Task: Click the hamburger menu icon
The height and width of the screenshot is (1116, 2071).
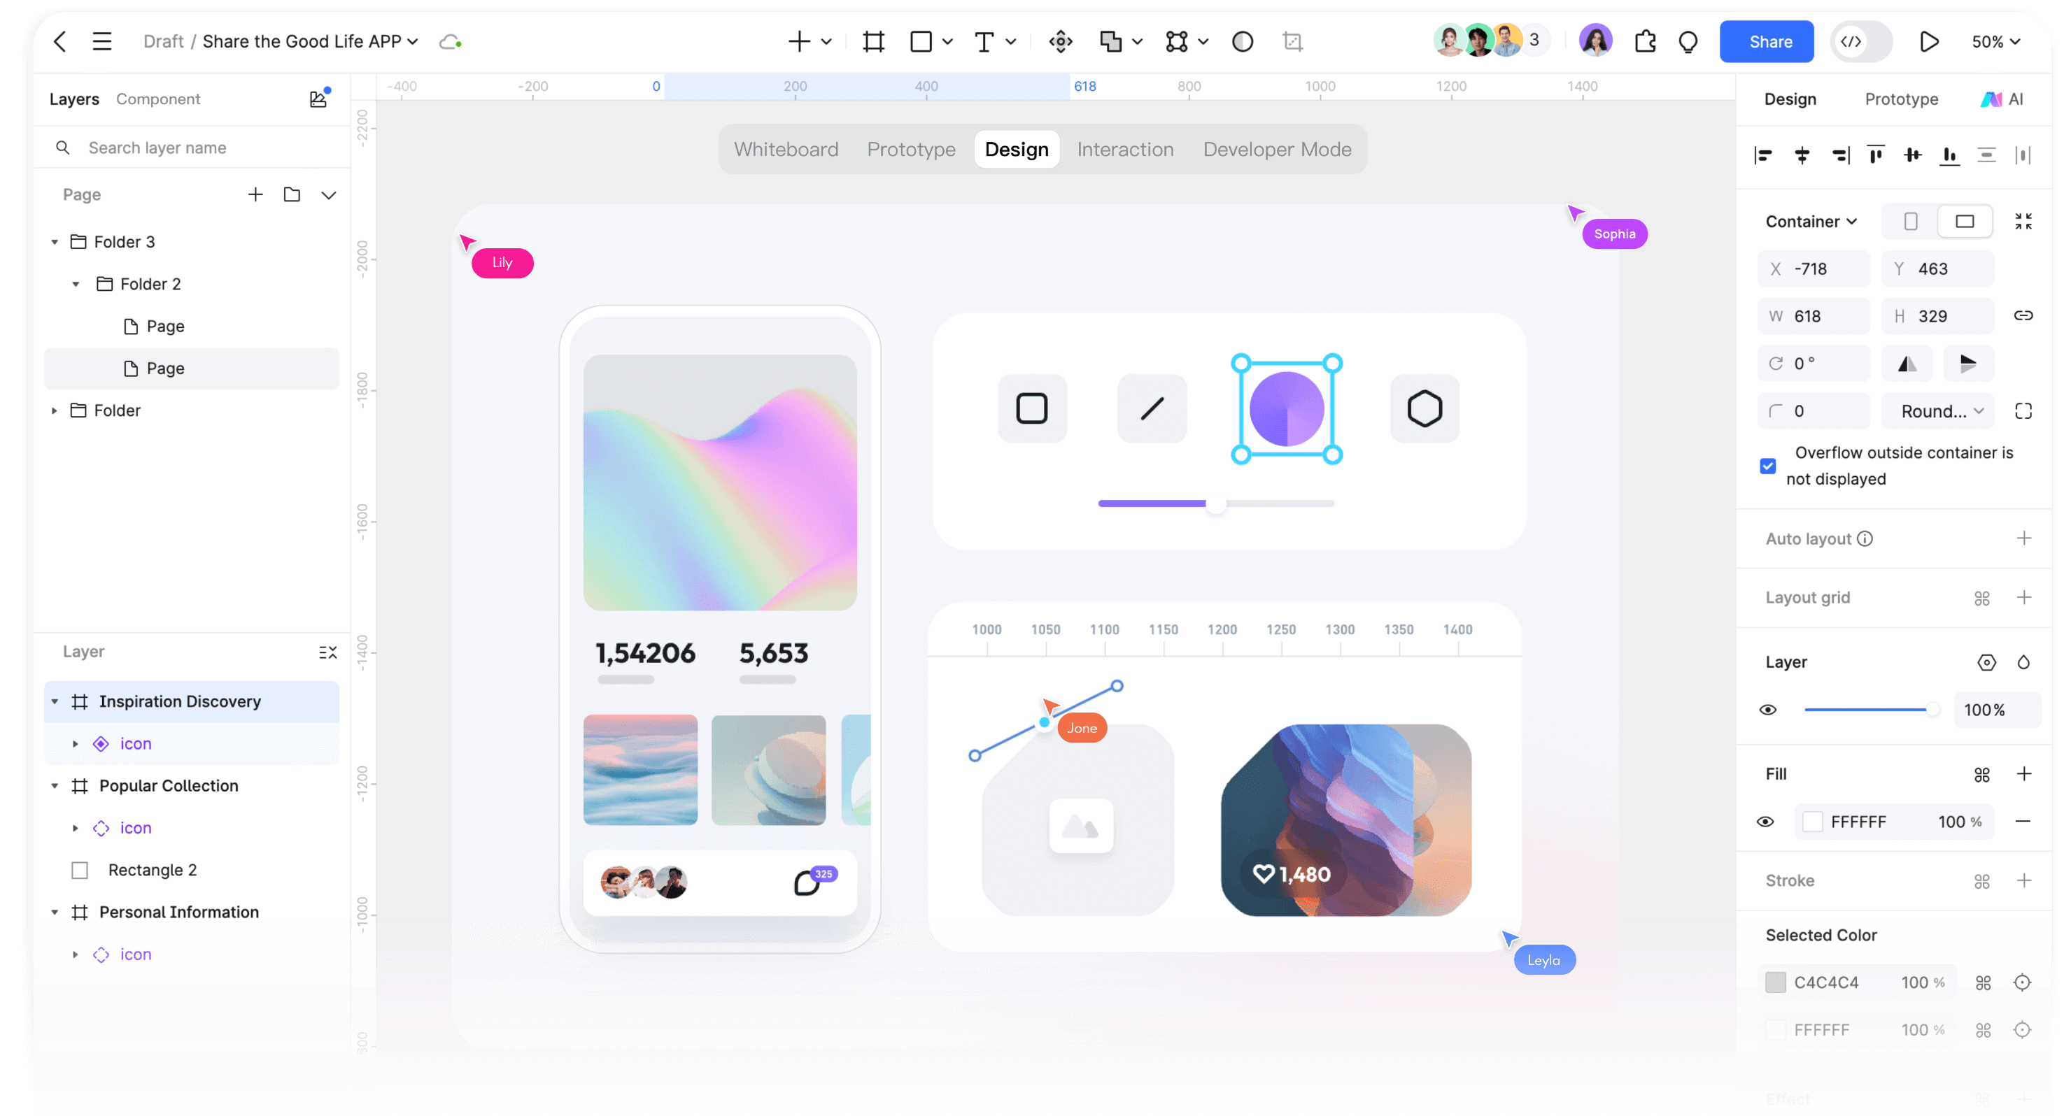Action: click(102, 42)
